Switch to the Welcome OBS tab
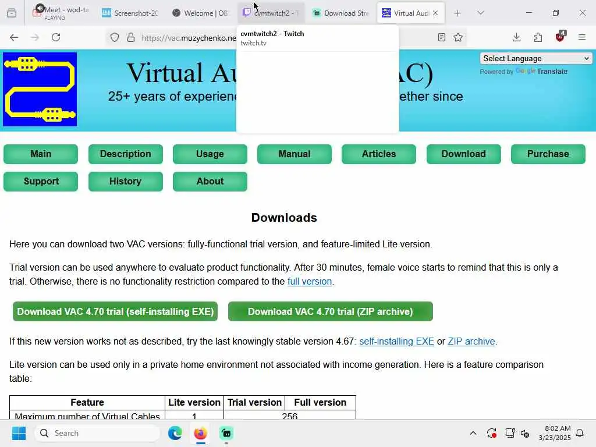Image resolution: width=596 pixels, height=447 pixels. (x=200, y=13)
